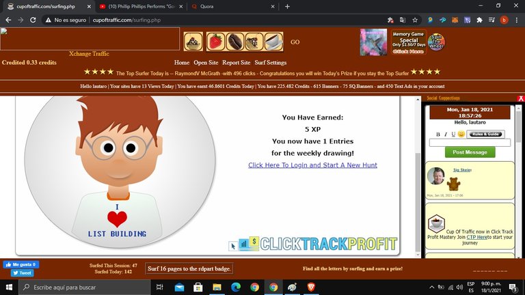Open Task View on taskbar
The height and width of the screenshot is (295, 525).
pos(160,287)
